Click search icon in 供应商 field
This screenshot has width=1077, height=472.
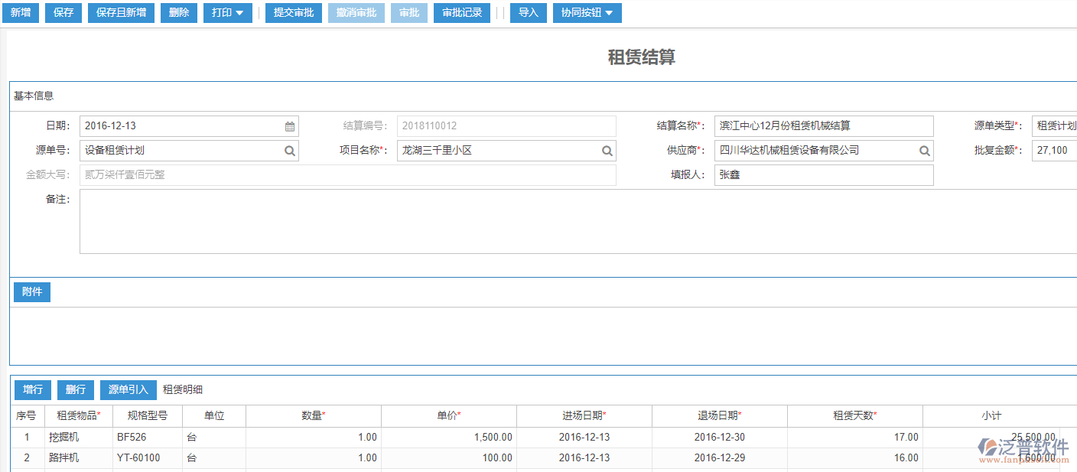click(924, 151)
